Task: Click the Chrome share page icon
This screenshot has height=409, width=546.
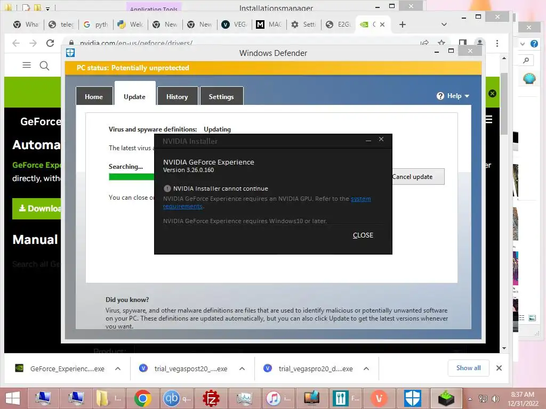Action: (424, 43)
